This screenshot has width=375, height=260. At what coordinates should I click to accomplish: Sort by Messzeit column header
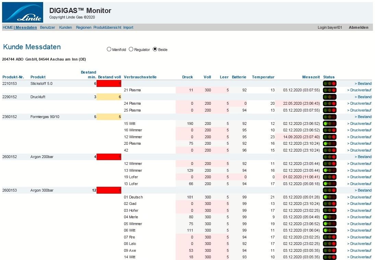[311, 77]
